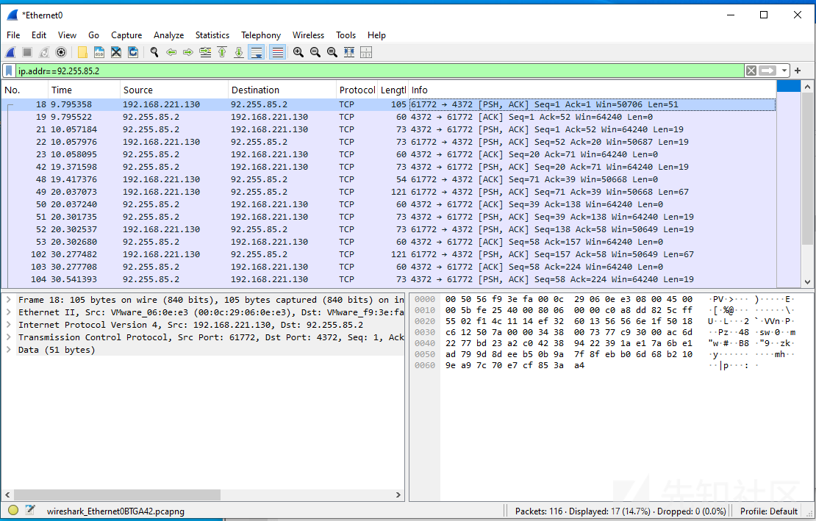Close this capture file icon
Image resolution: width=816 pixels, height=521 pixels.
coord(116,52)
